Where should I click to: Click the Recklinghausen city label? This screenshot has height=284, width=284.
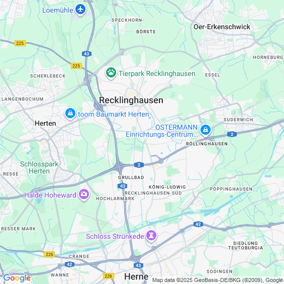[x=131, y=100]
